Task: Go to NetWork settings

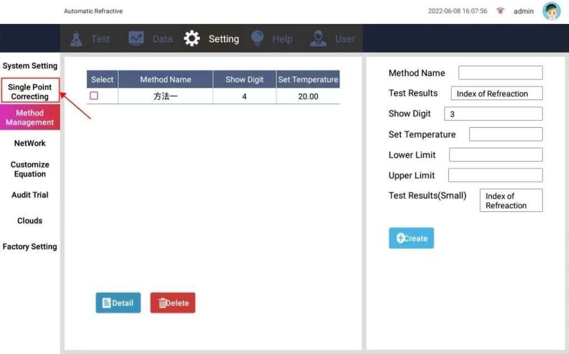Action: pyautogui.click(x=30, y=143)
